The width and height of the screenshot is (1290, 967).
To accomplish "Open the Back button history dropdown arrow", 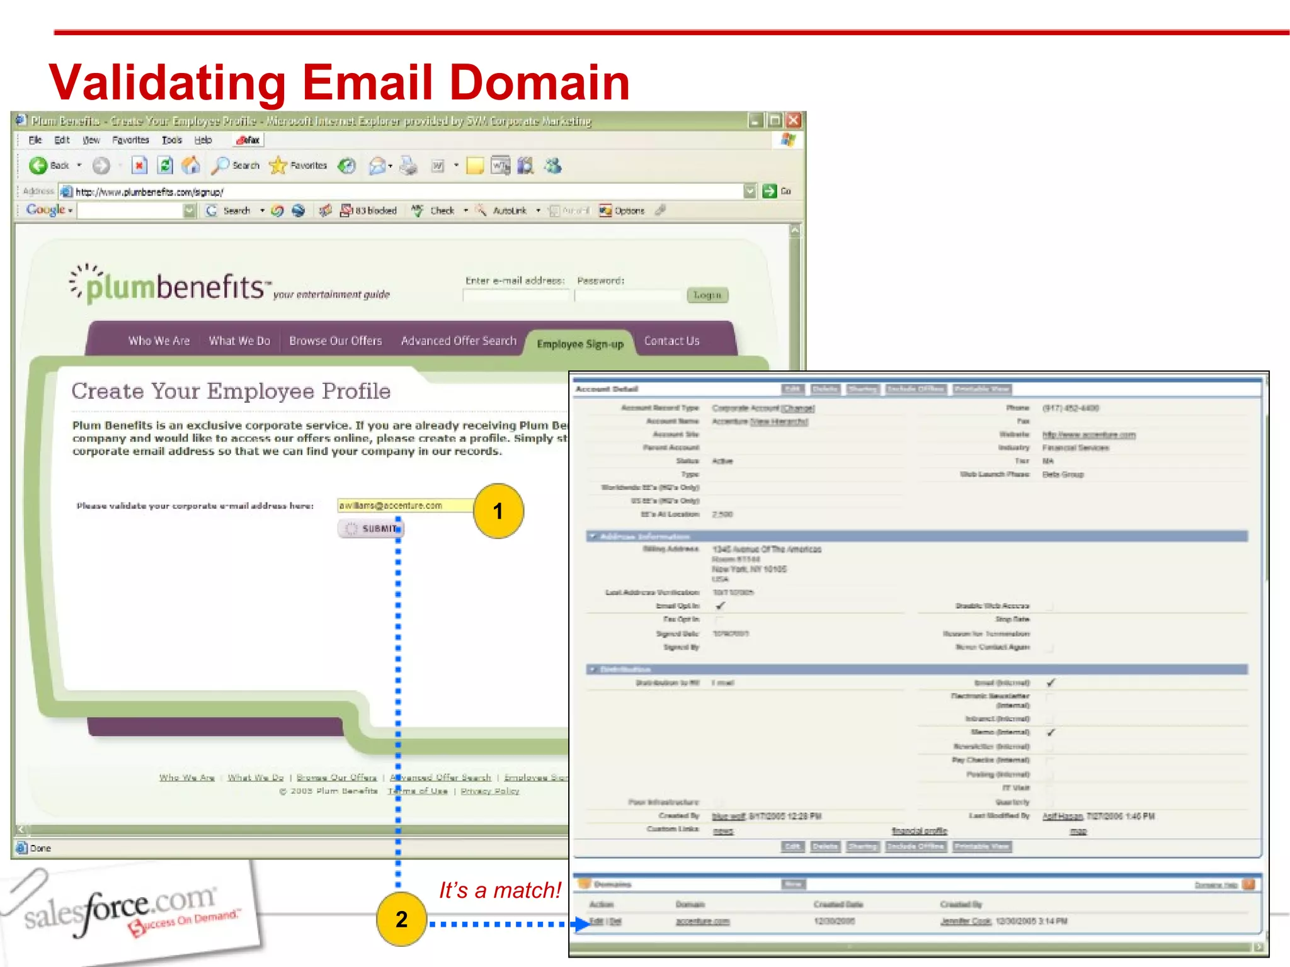I will tap(79, 166).
